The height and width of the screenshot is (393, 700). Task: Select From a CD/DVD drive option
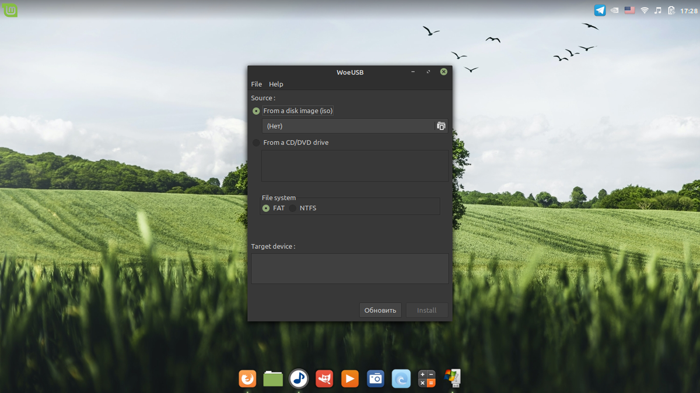pos(290,143)
